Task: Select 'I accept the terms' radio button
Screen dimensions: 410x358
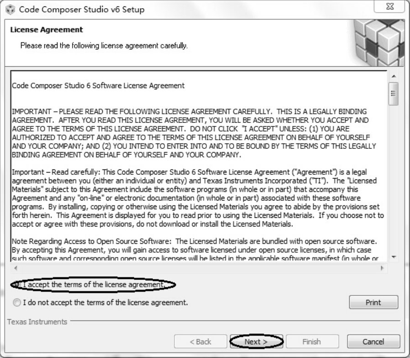Action: (x=17, y=284)
